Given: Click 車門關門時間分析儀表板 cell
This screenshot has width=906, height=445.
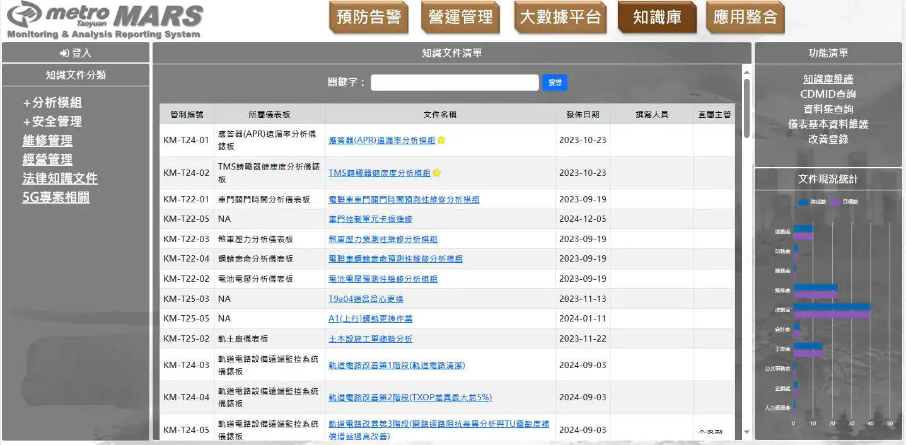Looking at the screenshot, I should click(x=269, y=200).
